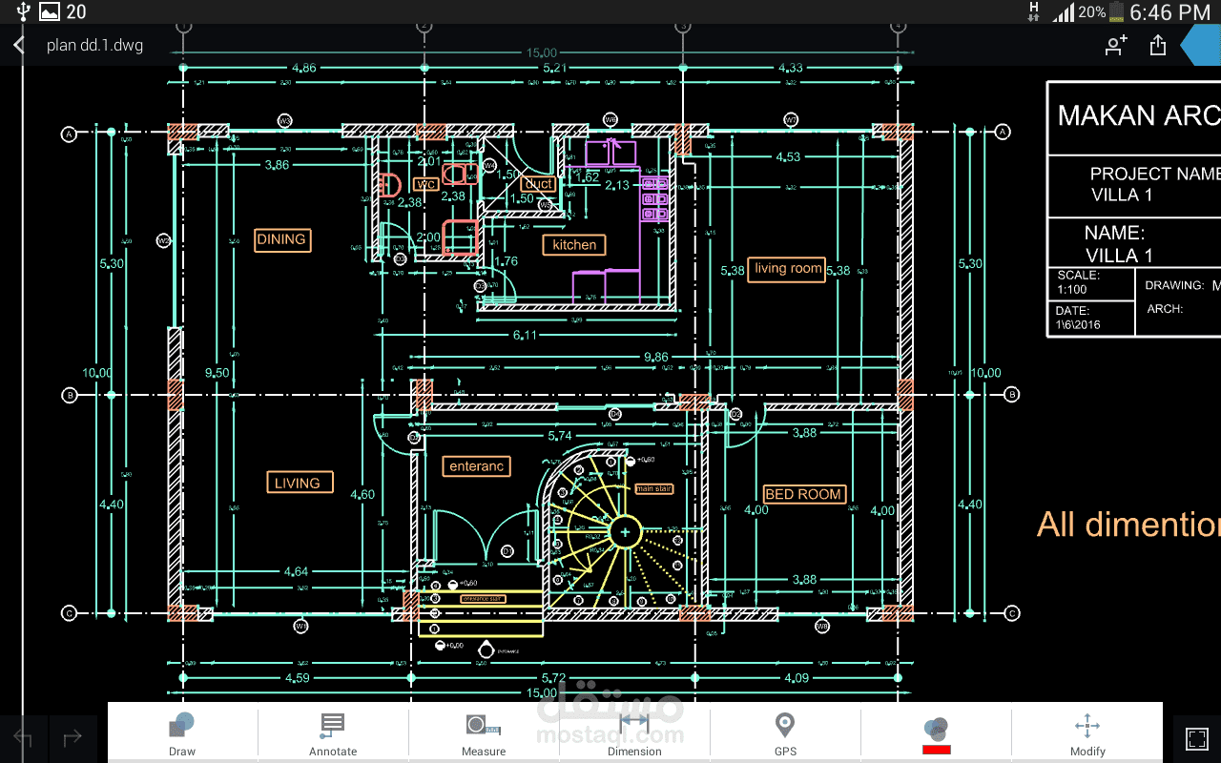The height and width of the screenshot is (763, 1221).
Task: Select the 6.11 dimension text
Action: coord(526,335)
